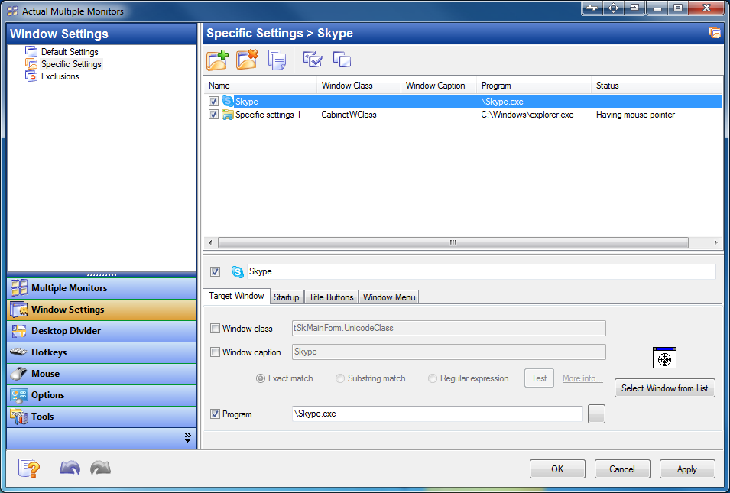
Task: Switch to the Title Buttons tab
Action: (x=331, y=297)
